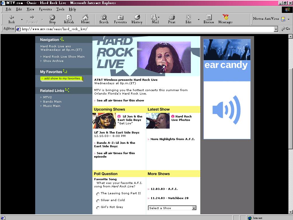293x220 pixels.
Task: Open the 12.03.03 - A.F.I. show link
Action: 164,189
